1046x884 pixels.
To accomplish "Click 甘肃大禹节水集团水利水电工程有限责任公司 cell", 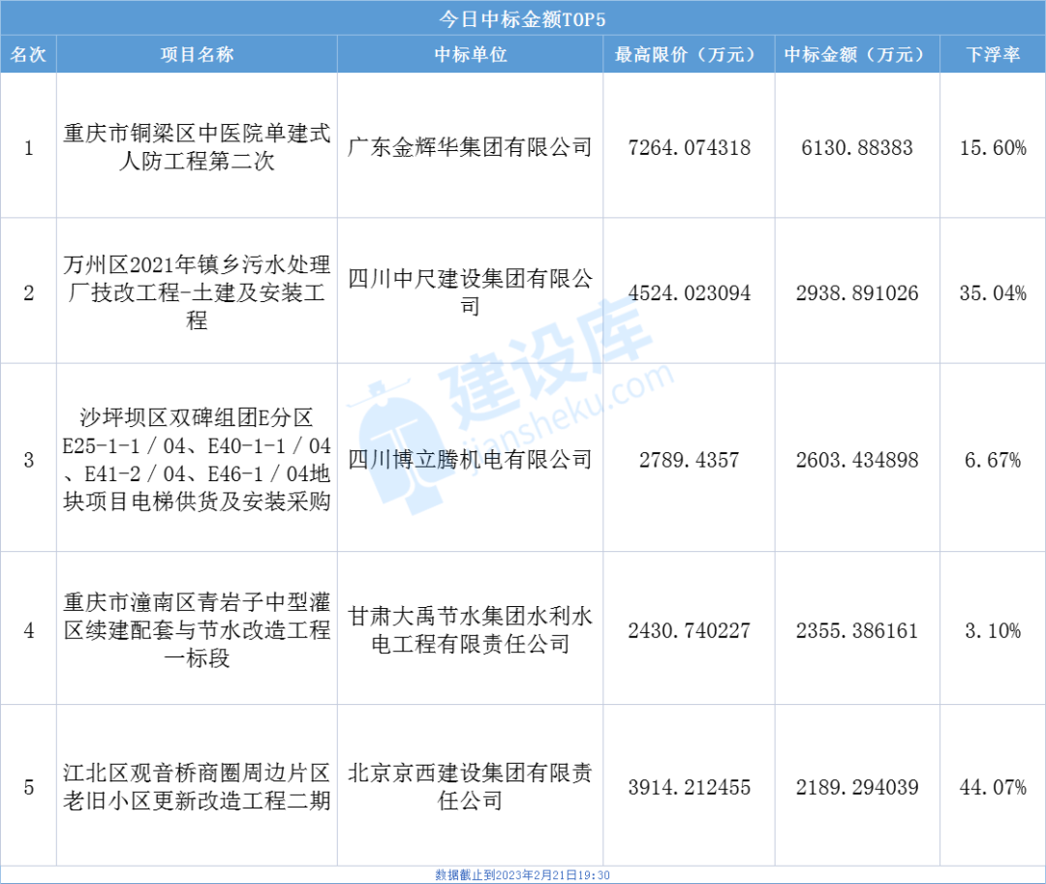I will pos(470,630).
